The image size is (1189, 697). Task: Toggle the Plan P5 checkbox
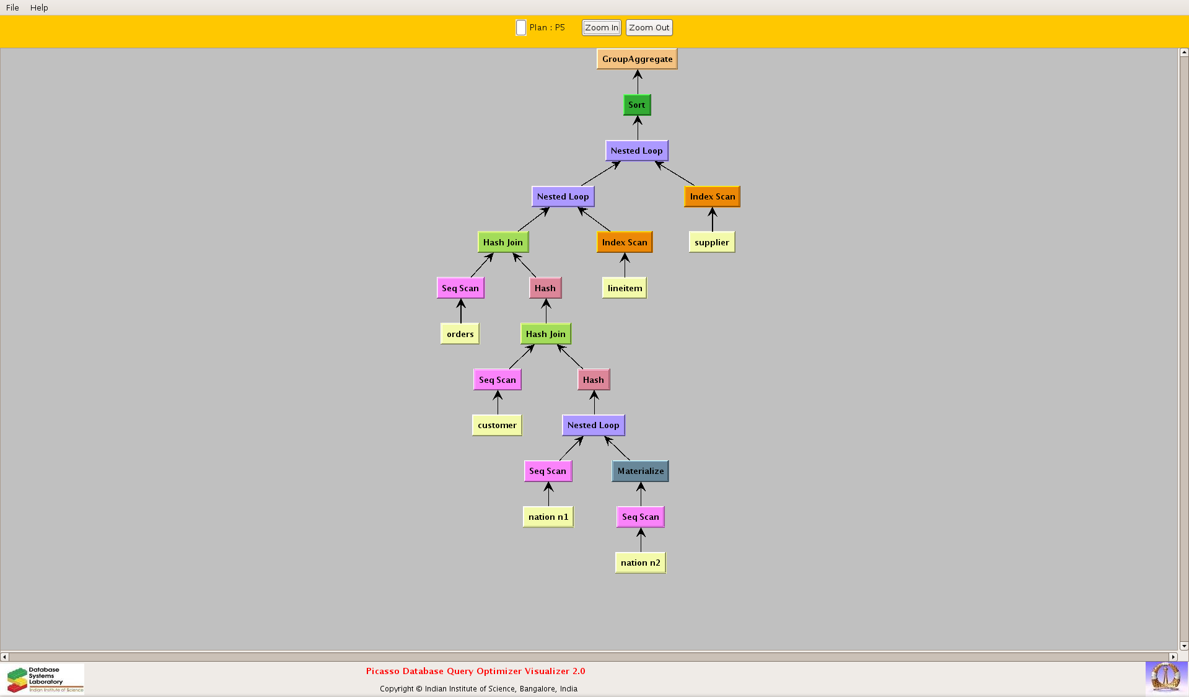click(x=521, y=28)
